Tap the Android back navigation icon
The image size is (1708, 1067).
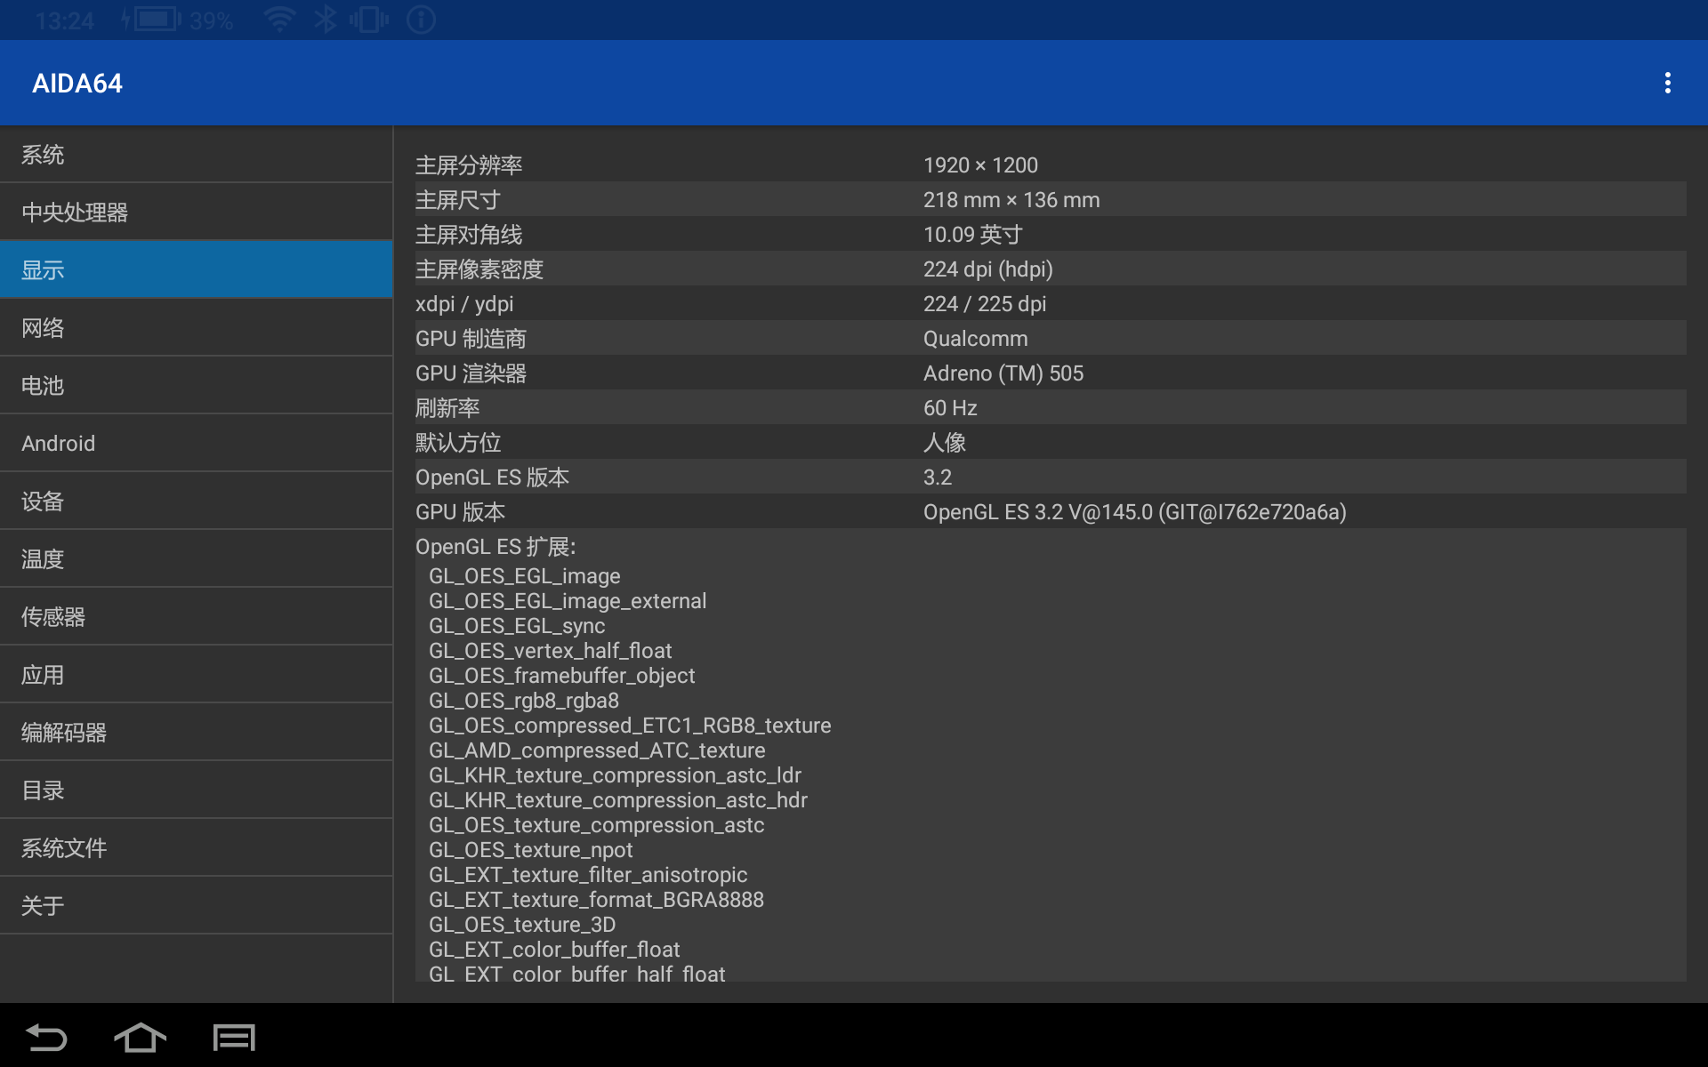point(46,1037)
